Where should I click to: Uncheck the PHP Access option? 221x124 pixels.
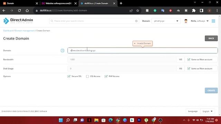(106, 76)
